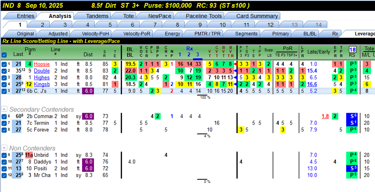375x192 pixels.
Task: Uncheck the C. J's row checkbox
Action: 4,91
